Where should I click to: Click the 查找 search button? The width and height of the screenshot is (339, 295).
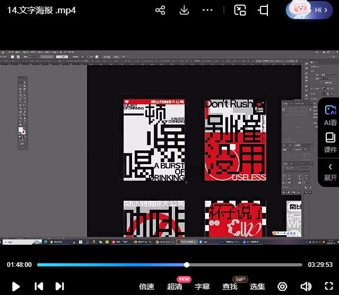pyautogui.click(x=230, y=287)
